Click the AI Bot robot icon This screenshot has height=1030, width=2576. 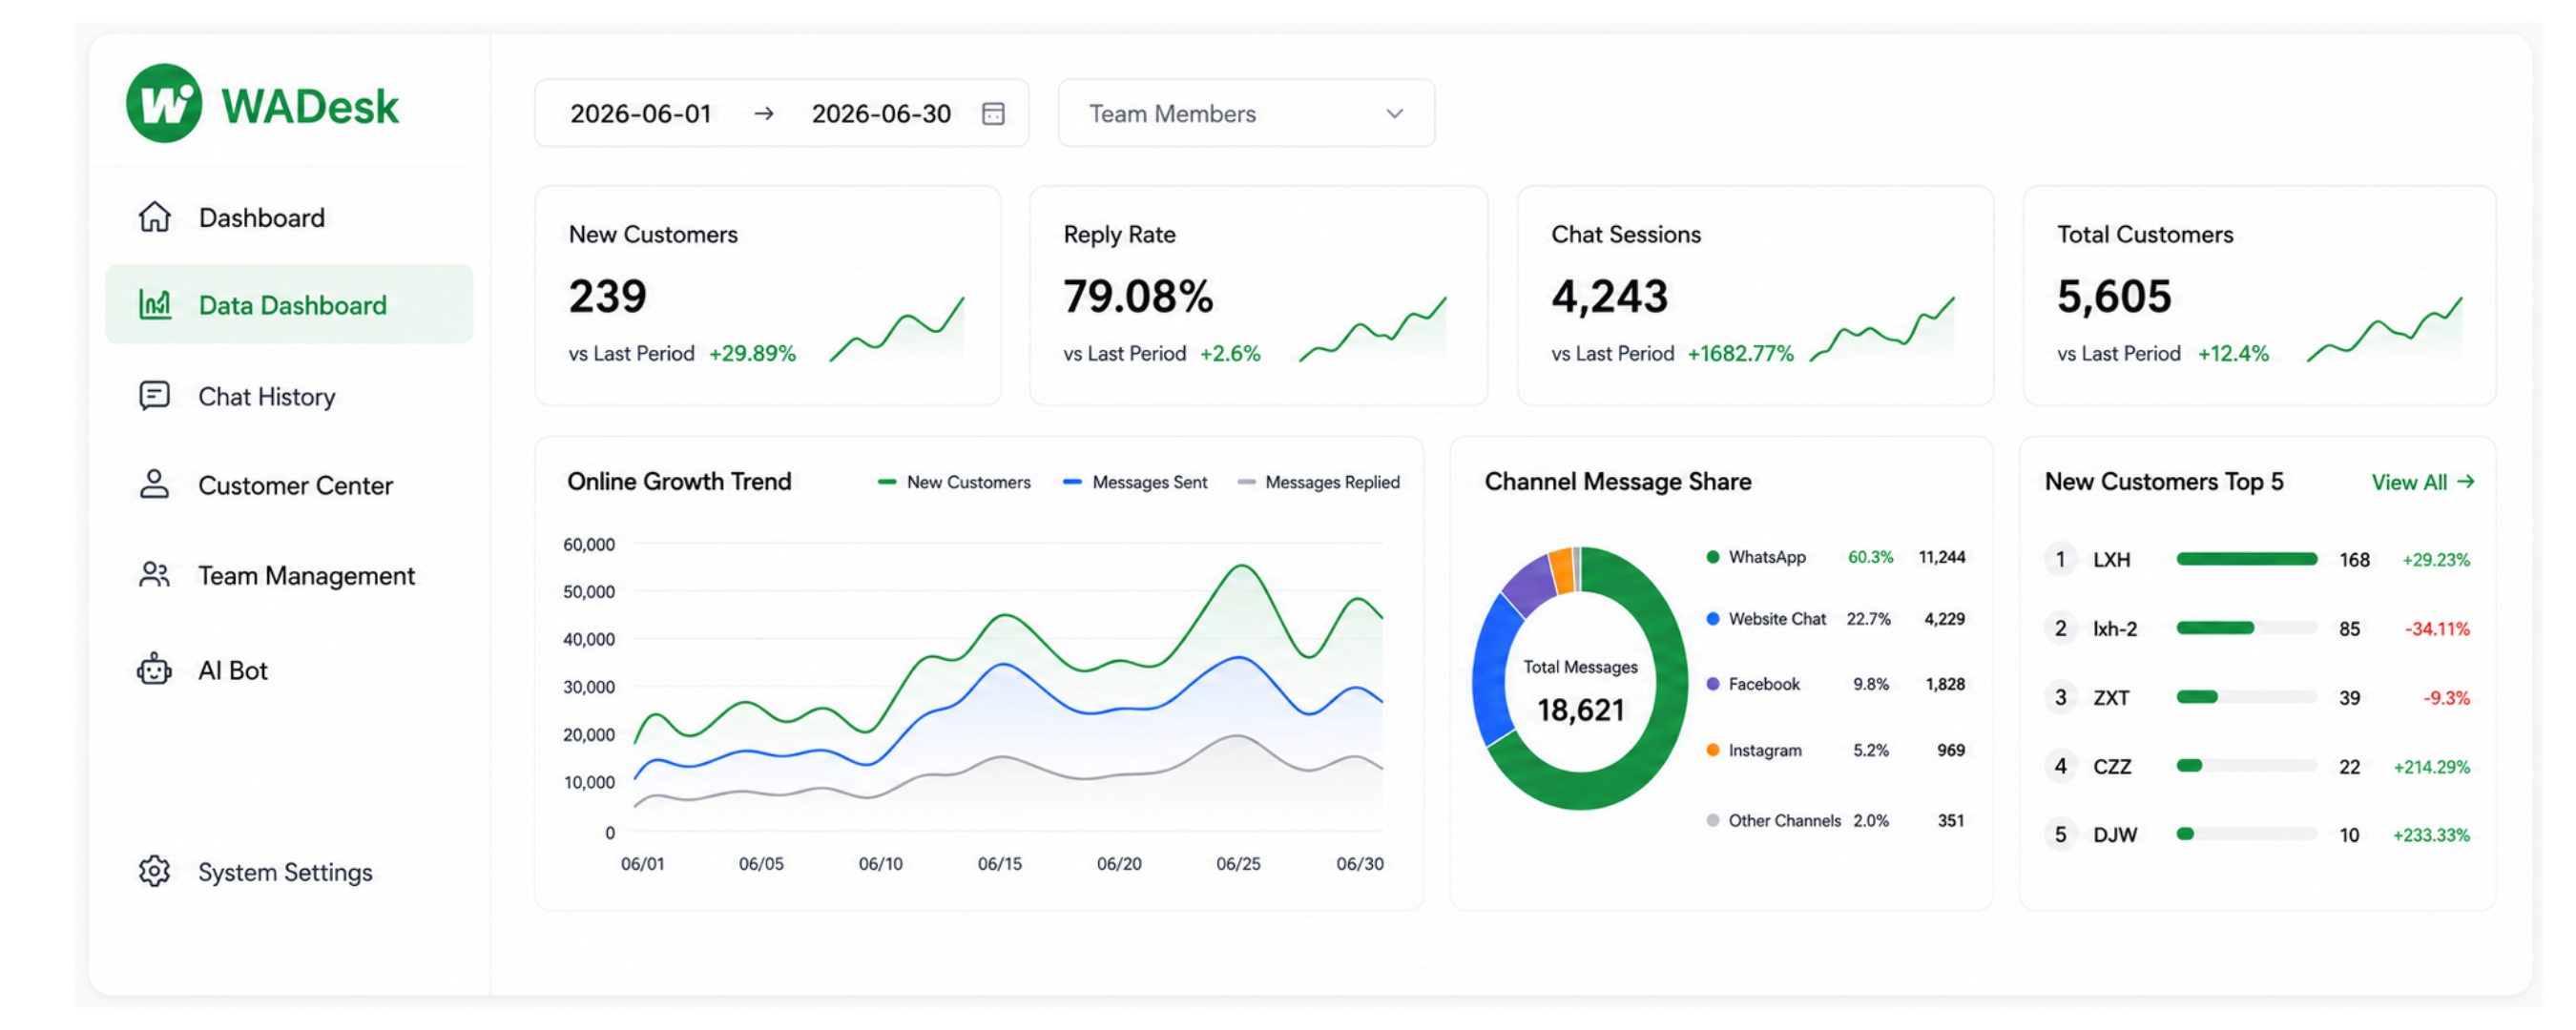(x=154, y=669)
